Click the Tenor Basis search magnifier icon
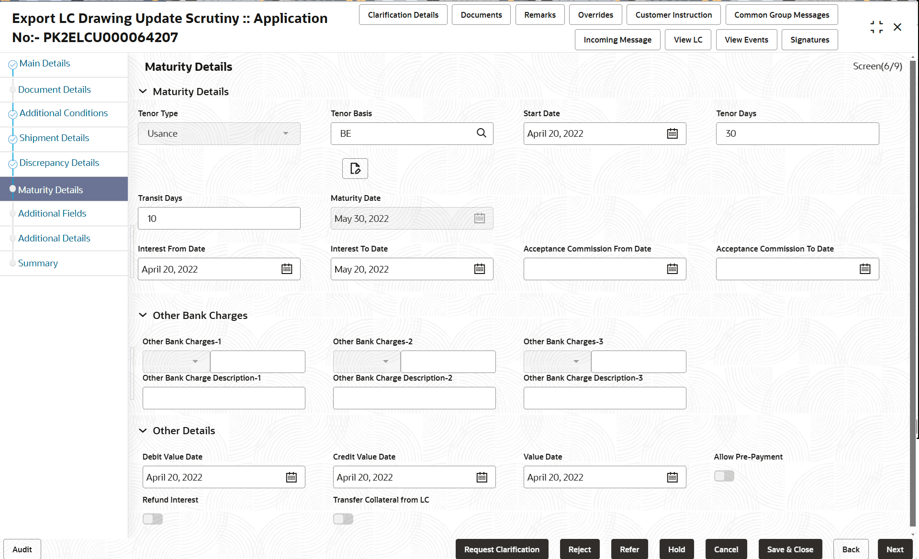This screenshot has width=919, height=559. 481,133
